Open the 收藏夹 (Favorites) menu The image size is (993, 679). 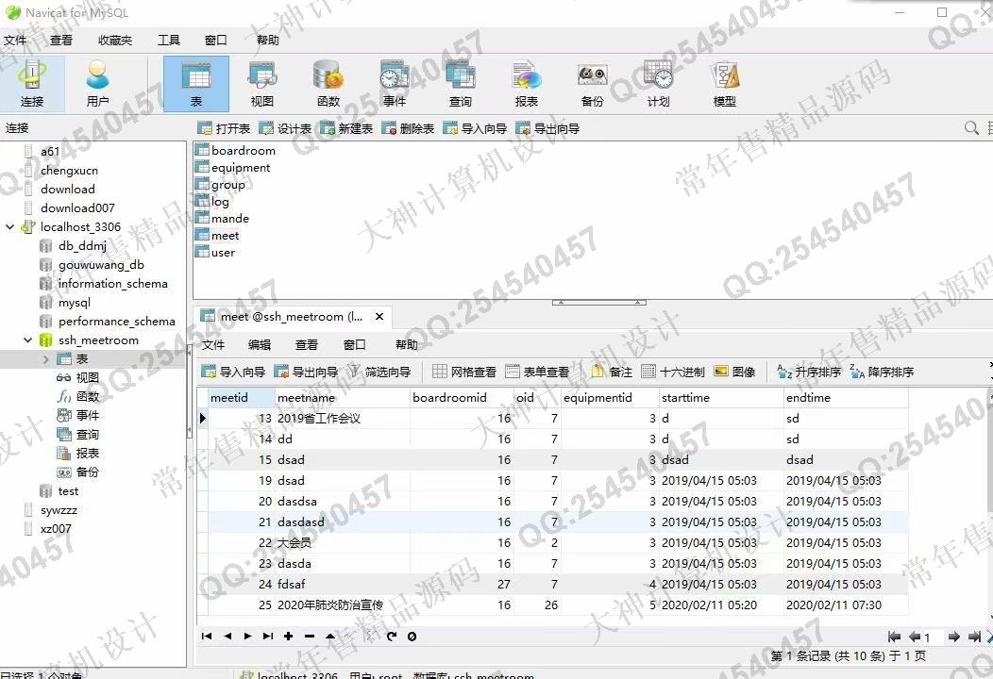tap(114, 40)
